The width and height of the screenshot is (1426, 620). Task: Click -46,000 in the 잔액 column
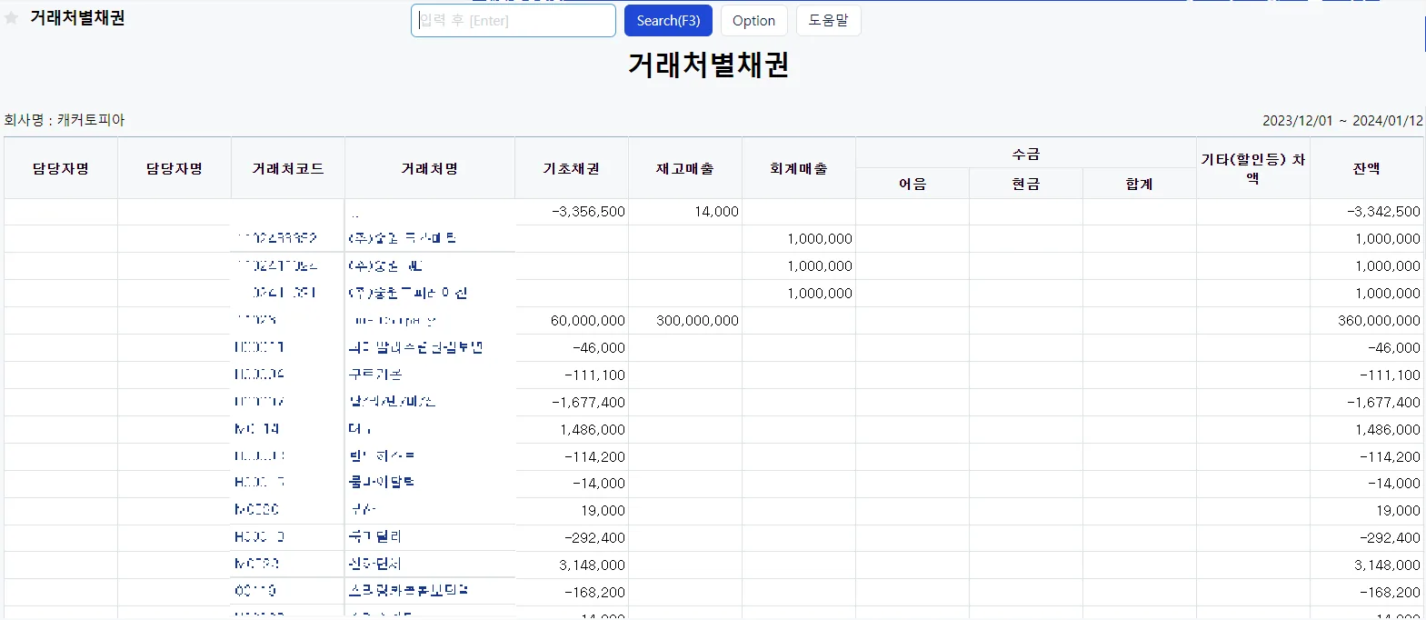tap(1394, 347)
